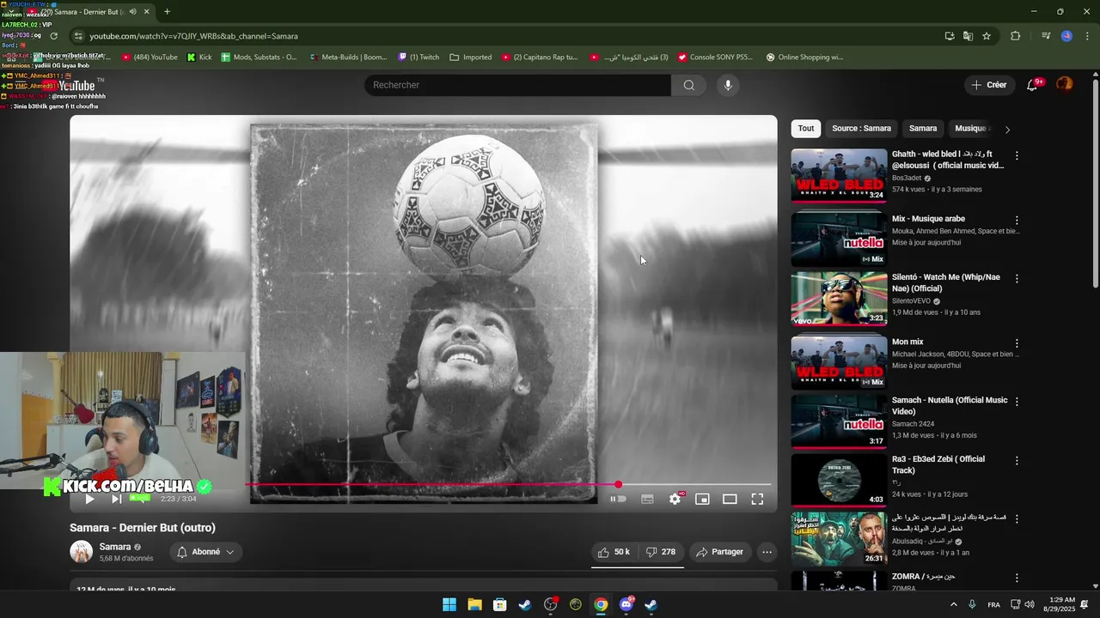The width and height of the screenshot is (1100, 618).
Task: Select the Samara filter chip
Action: click(923, 129)
